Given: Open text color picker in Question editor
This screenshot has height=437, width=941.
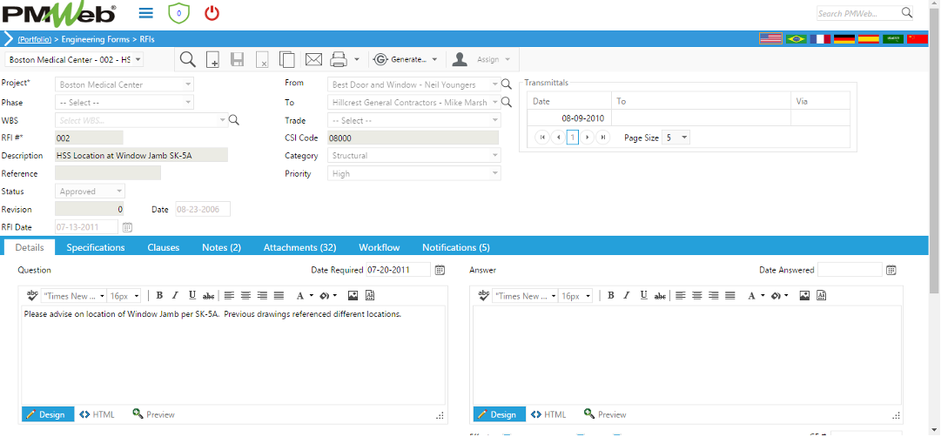Looking at the screenshot, I should pyautogui.click(x=305, y=295).
